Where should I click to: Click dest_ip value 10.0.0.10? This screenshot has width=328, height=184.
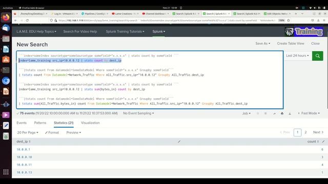(24, 157)
